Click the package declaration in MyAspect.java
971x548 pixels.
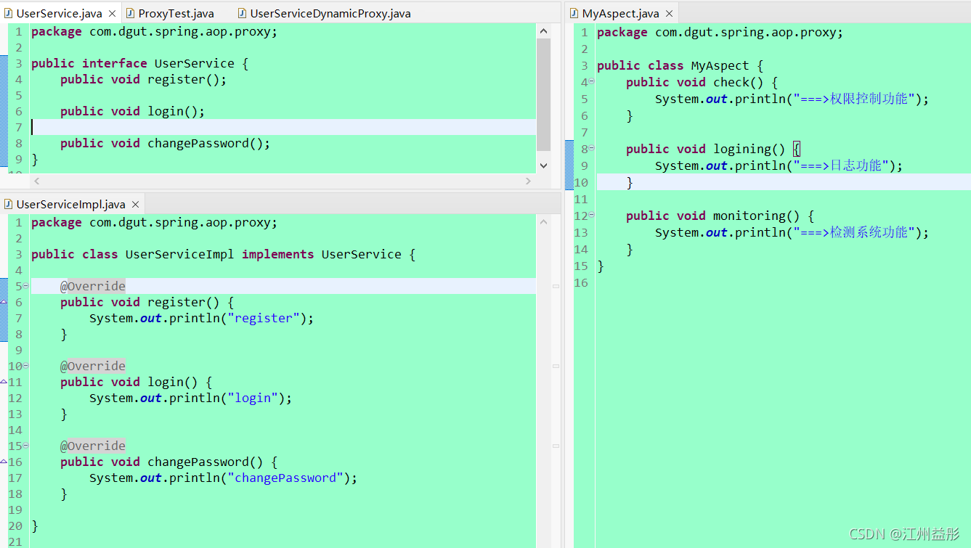pos(720,32)
